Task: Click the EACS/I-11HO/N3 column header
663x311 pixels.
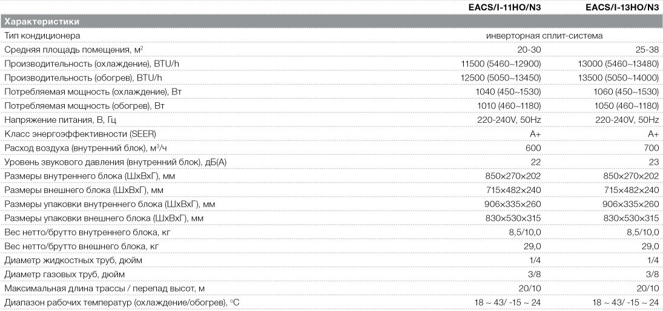Action: pyautogui.click(x=505, y=8)
